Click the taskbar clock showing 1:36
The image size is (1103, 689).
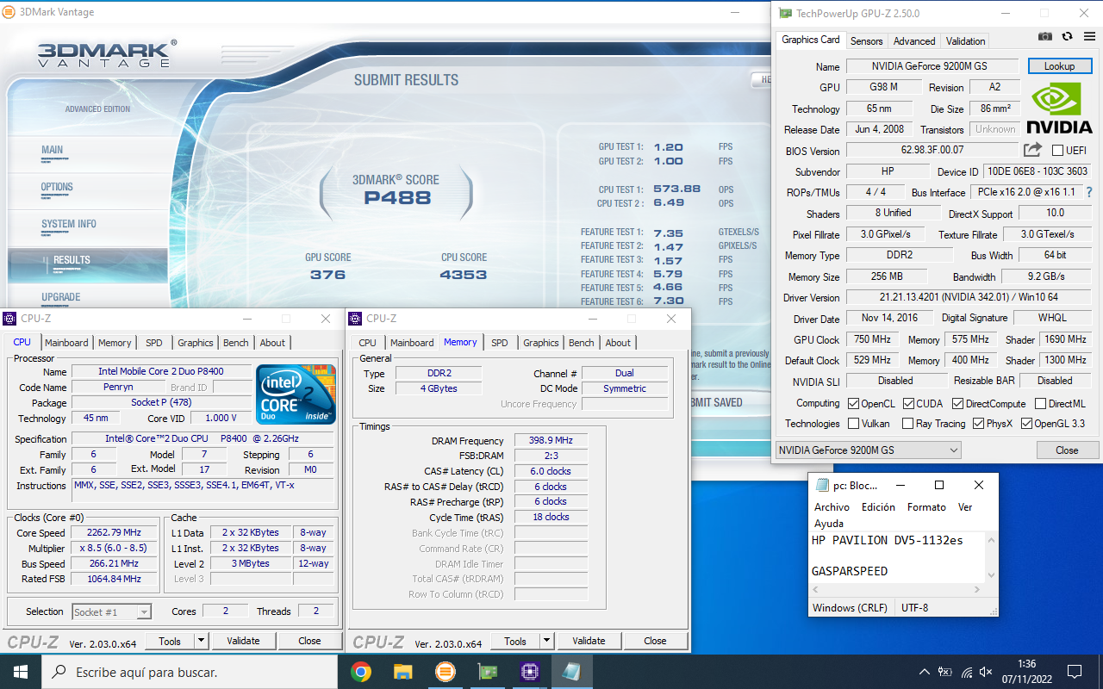point(1027,672)
